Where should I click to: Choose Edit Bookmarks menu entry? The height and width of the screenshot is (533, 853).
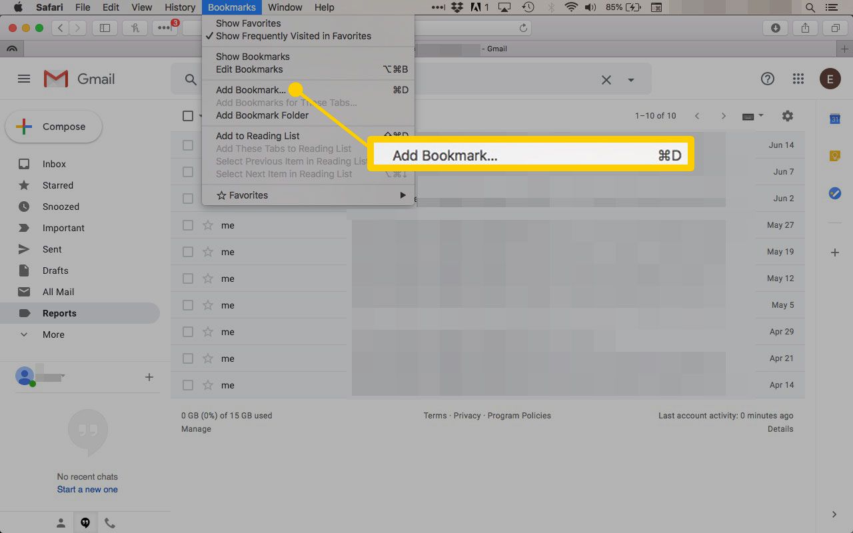coord(309,69)
